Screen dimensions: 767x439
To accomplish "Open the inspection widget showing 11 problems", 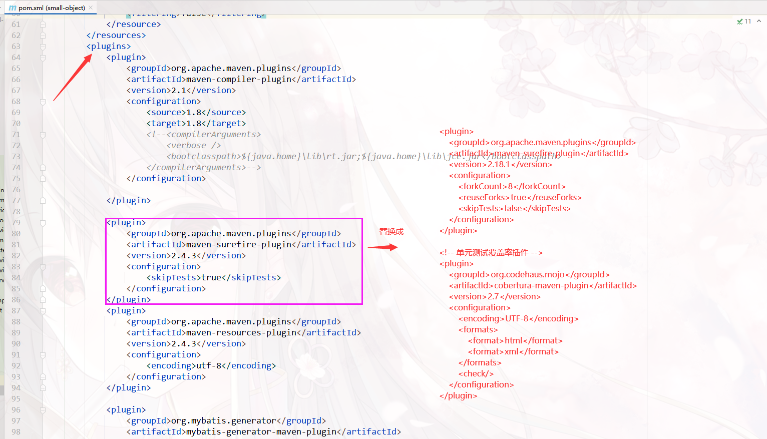I will point(744,21).
